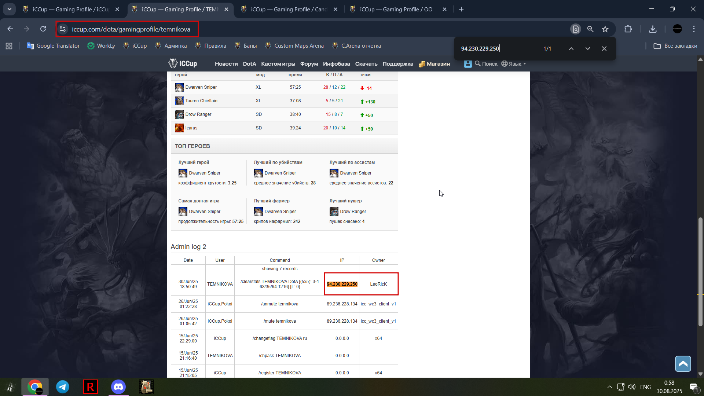Open Discord from the taskbar

pos(118,387)
